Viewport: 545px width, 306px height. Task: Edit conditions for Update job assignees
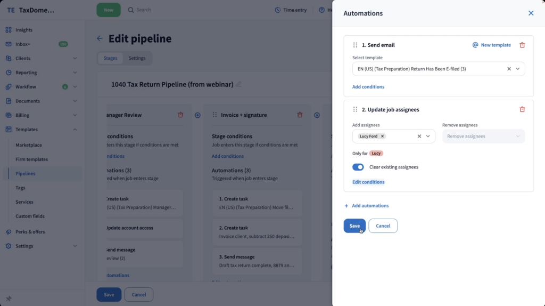[368, 182]
